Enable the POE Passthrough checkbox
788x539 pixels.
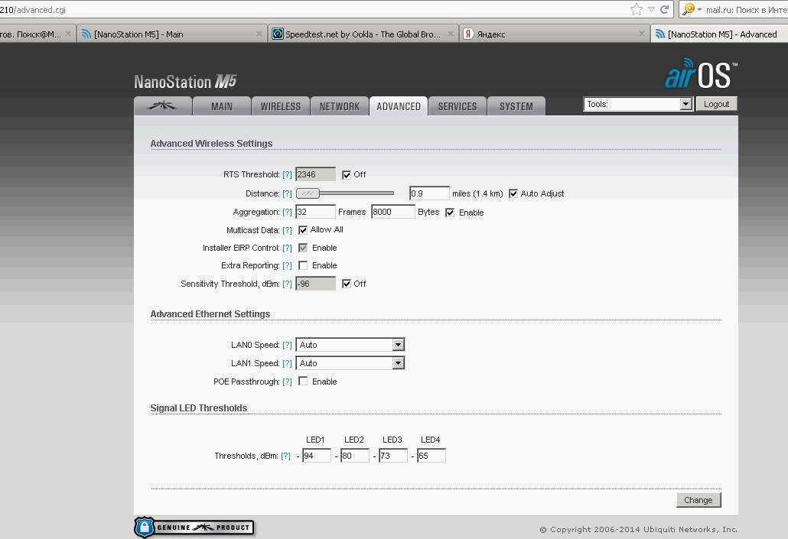302,382
